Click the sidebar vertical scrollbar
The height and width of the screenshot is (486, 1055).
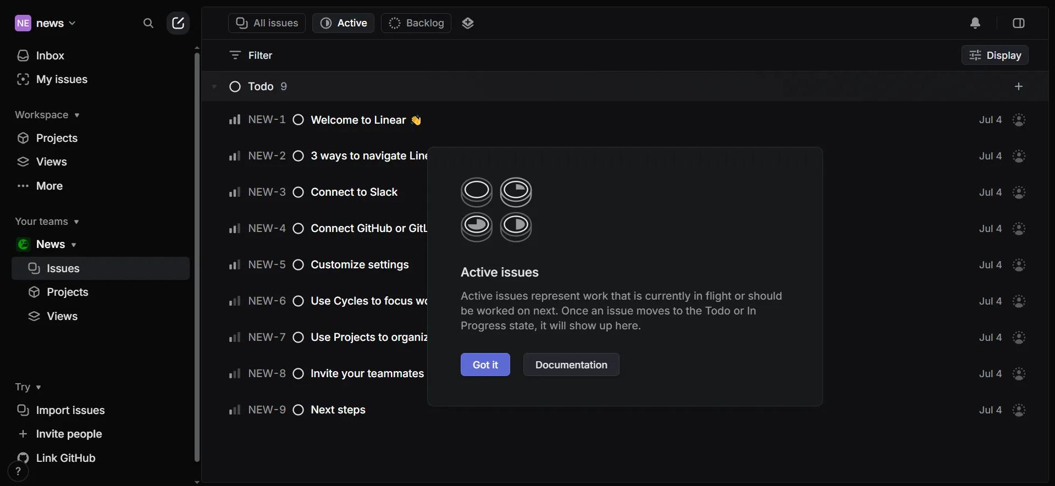click(x=197, y=257)
